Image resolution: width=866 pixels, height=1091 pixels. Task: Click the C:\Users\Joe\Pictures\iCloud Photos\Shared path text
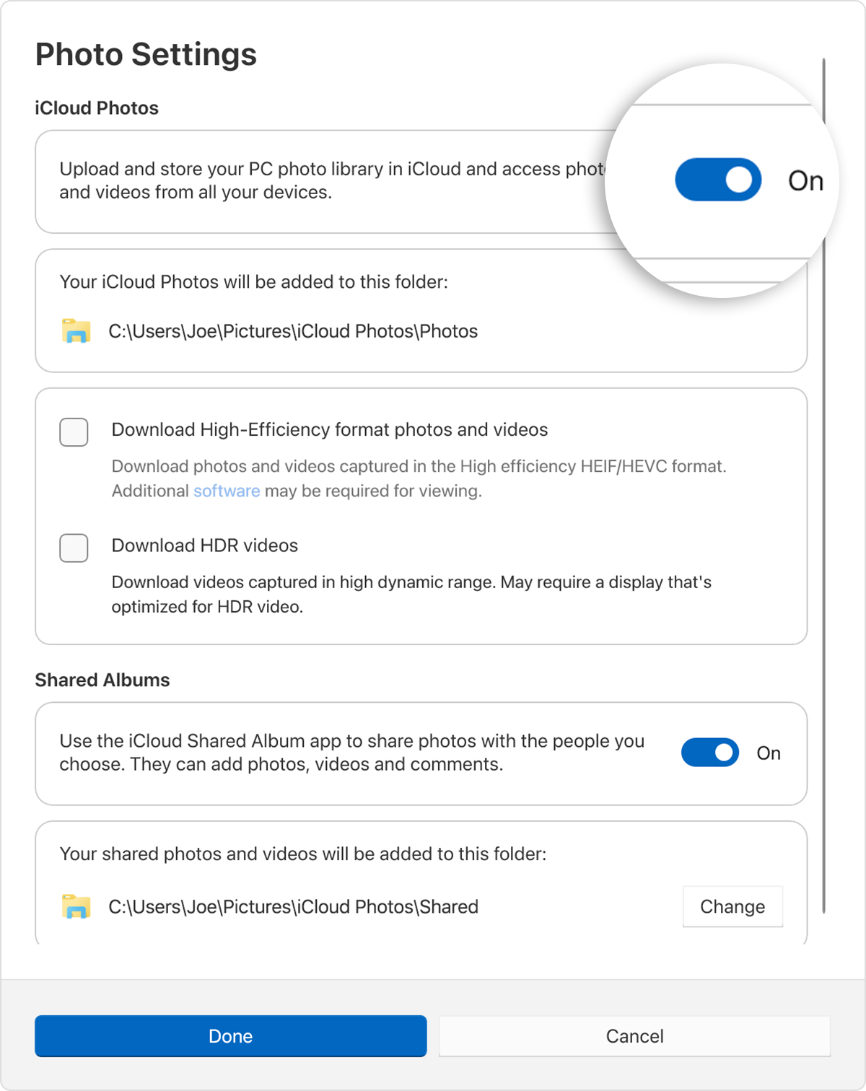(293, 906)
